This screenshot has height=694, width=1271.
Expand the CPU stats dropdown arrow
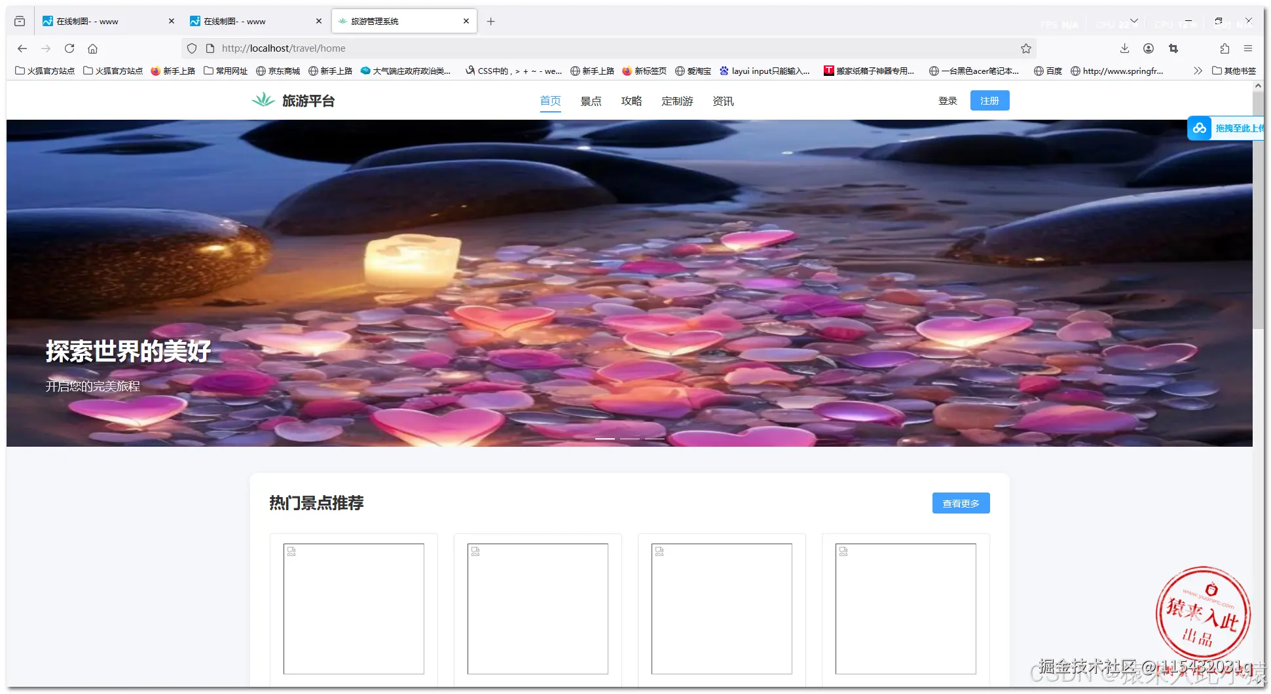point(1135,22)
